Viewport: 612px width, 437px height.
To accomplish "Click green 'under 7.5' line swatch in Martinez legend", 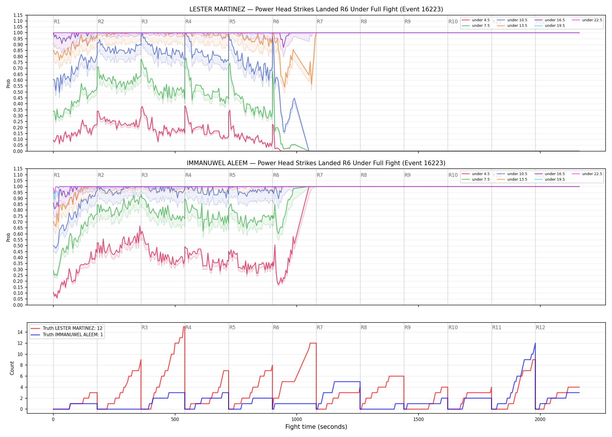I will coord(466,26).
